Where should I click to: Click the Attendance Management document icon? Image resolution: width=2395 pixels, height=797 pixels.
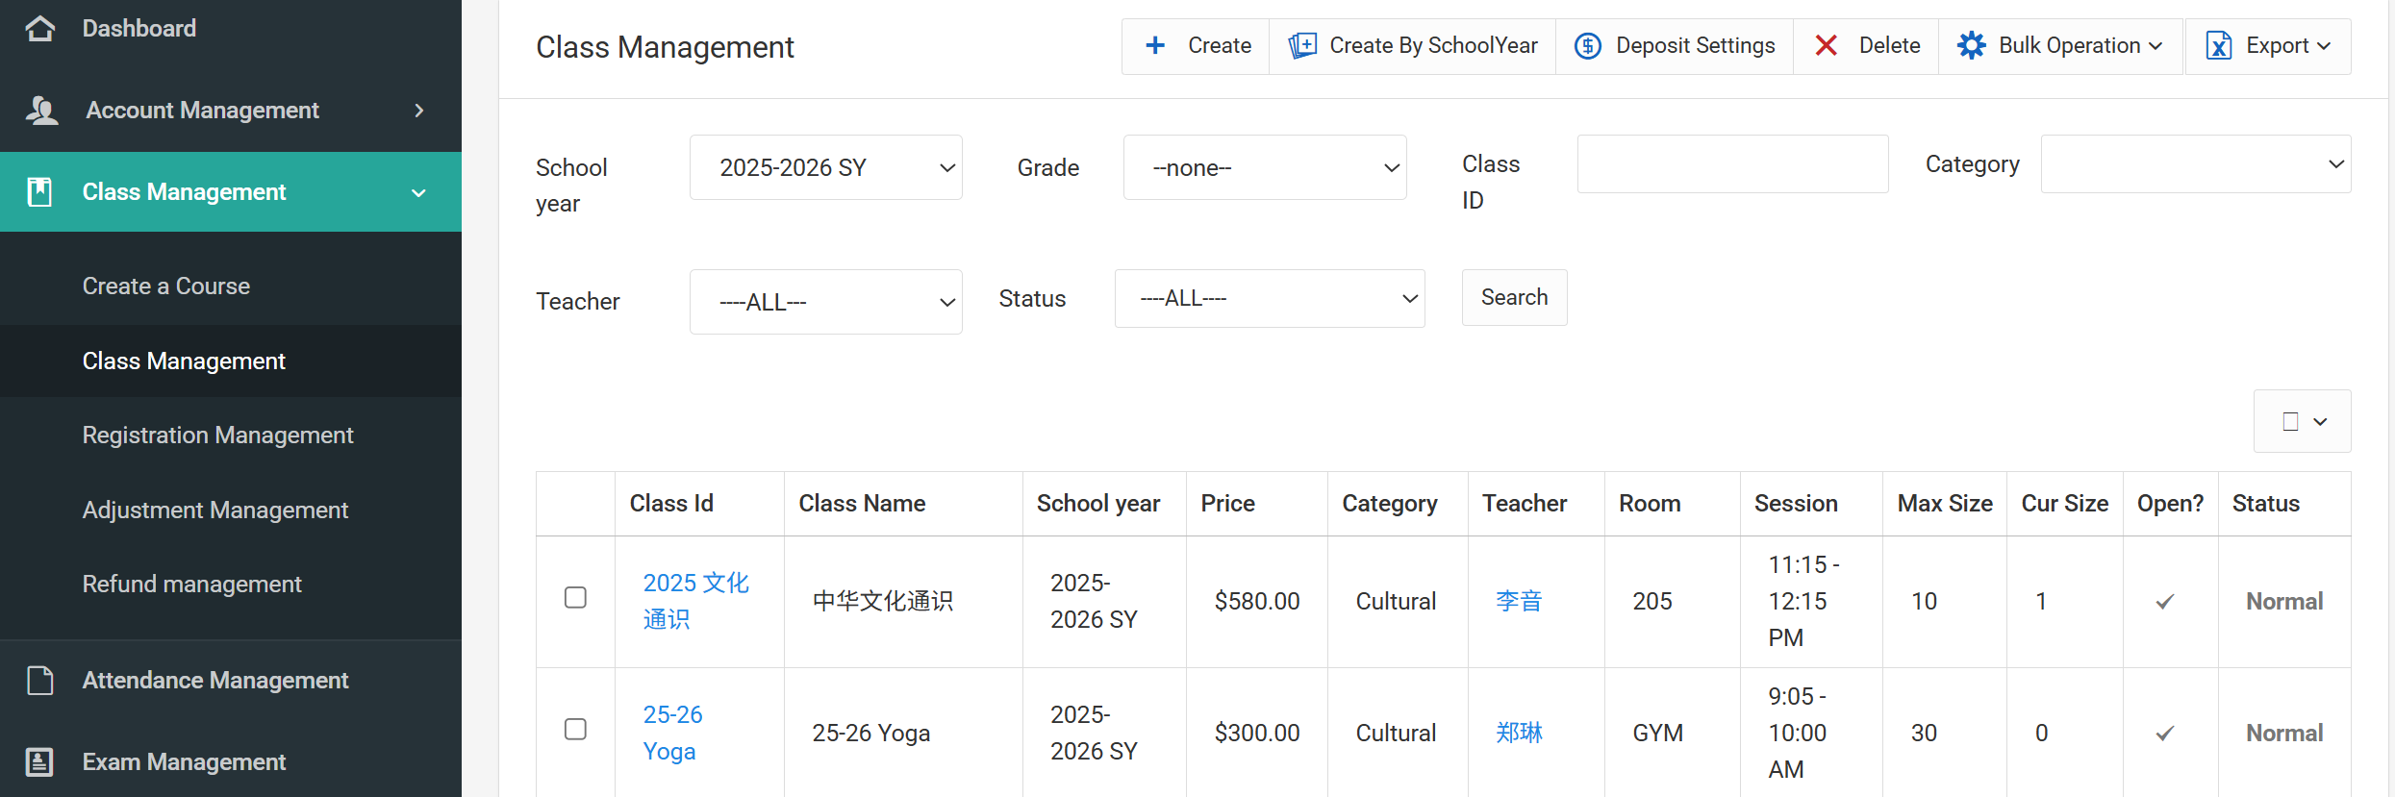40,681
